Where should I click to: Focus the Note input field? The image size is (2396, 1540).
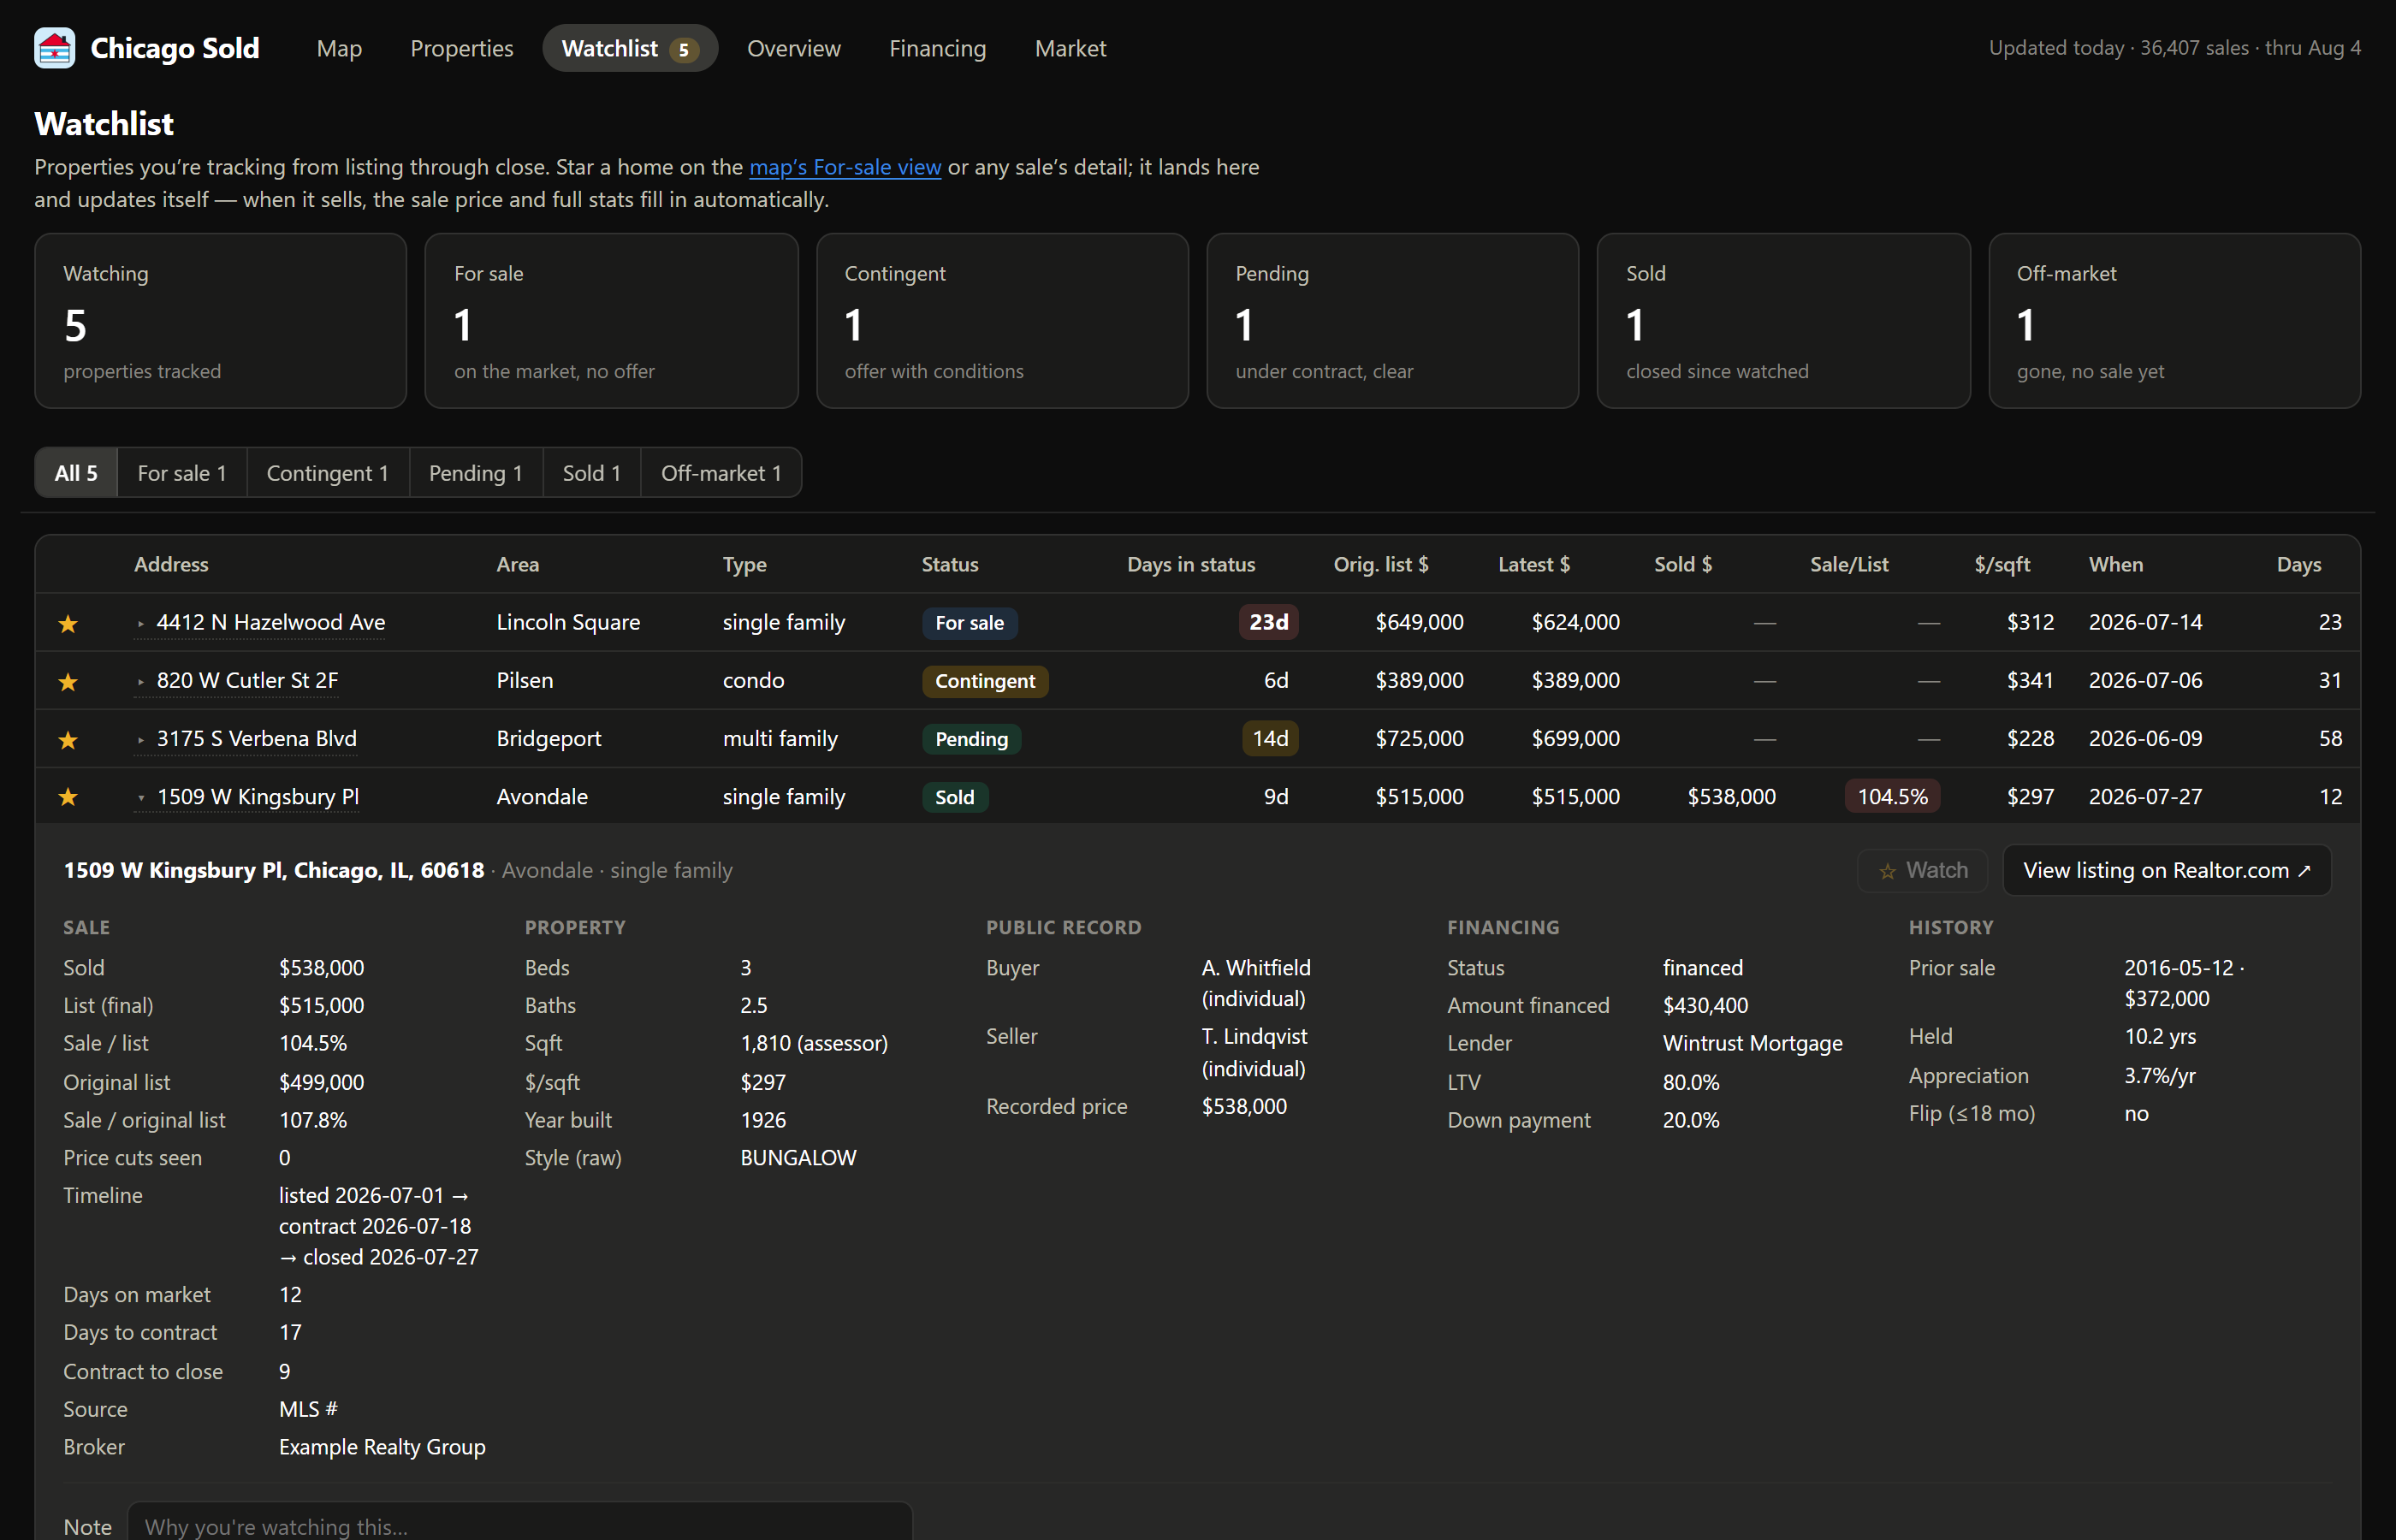click(519, 1524)
